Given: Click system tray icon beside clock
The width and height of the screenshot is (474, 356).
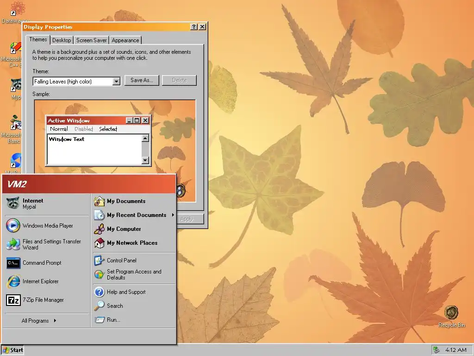Looking at the screenshot, I should pos(436,350).
